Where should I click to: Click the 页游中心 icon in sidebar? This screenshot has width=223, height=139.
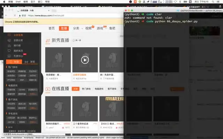[9, 56]
